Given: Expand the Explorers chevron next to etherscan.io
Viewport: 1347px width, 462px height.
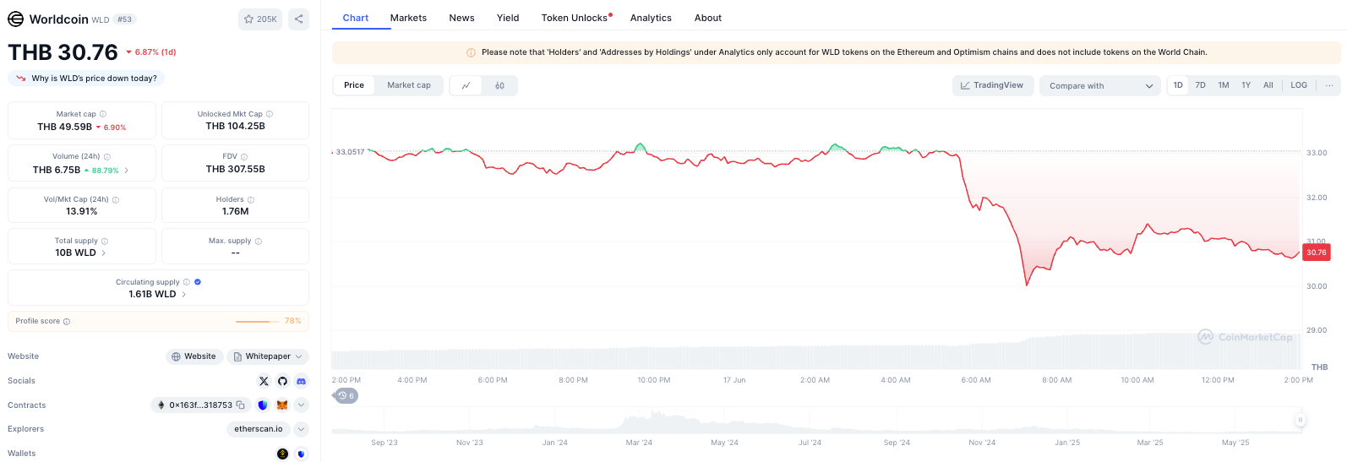Looking at the screenshot, I should point(301,429).
